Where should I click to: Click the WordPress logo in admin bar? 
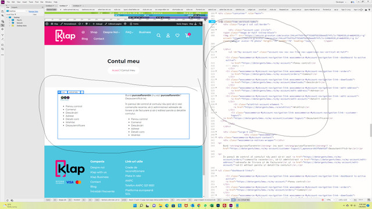(47, 24)
